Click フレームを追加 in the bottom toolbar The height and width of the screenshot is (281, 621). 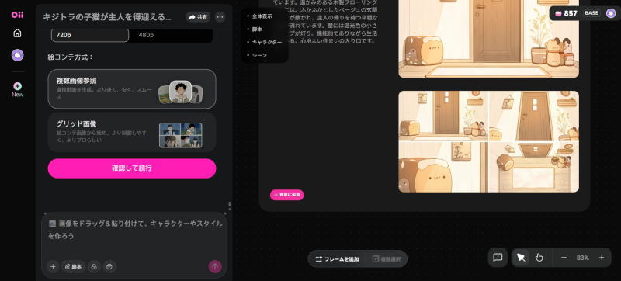pos(338,259)
